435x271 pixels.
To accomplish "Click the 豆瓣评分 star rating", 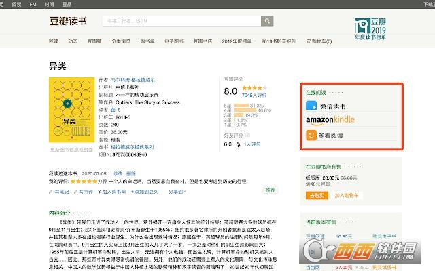I will (x=254, y=88).
